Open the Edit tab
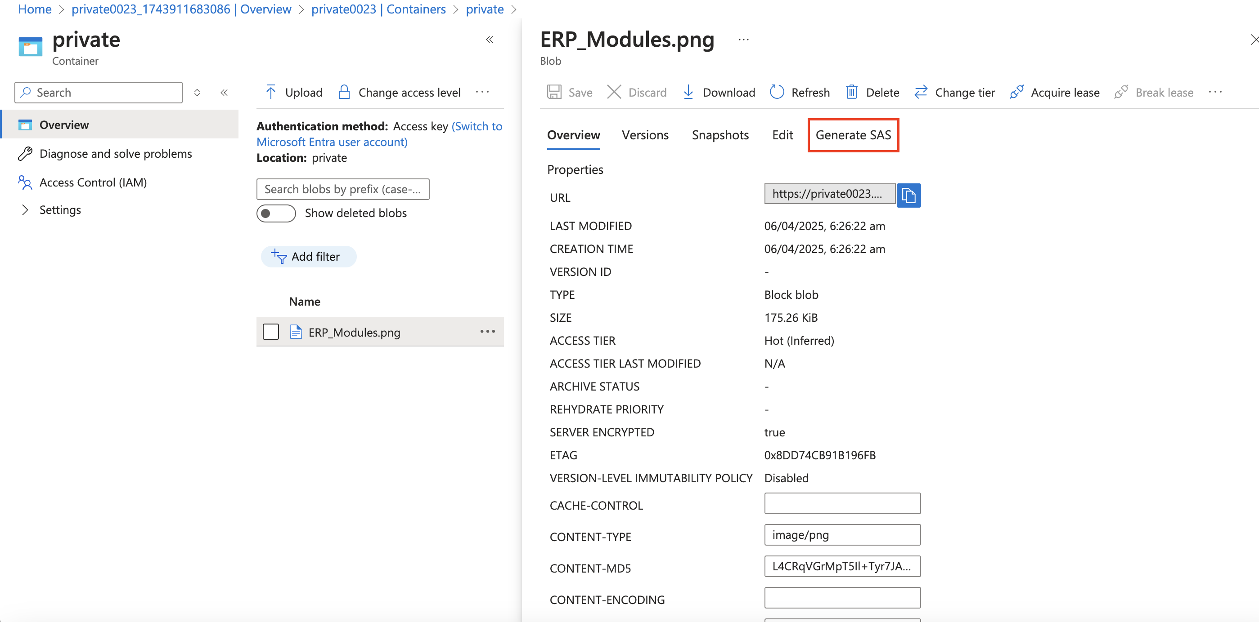 [x=782, y=135]
